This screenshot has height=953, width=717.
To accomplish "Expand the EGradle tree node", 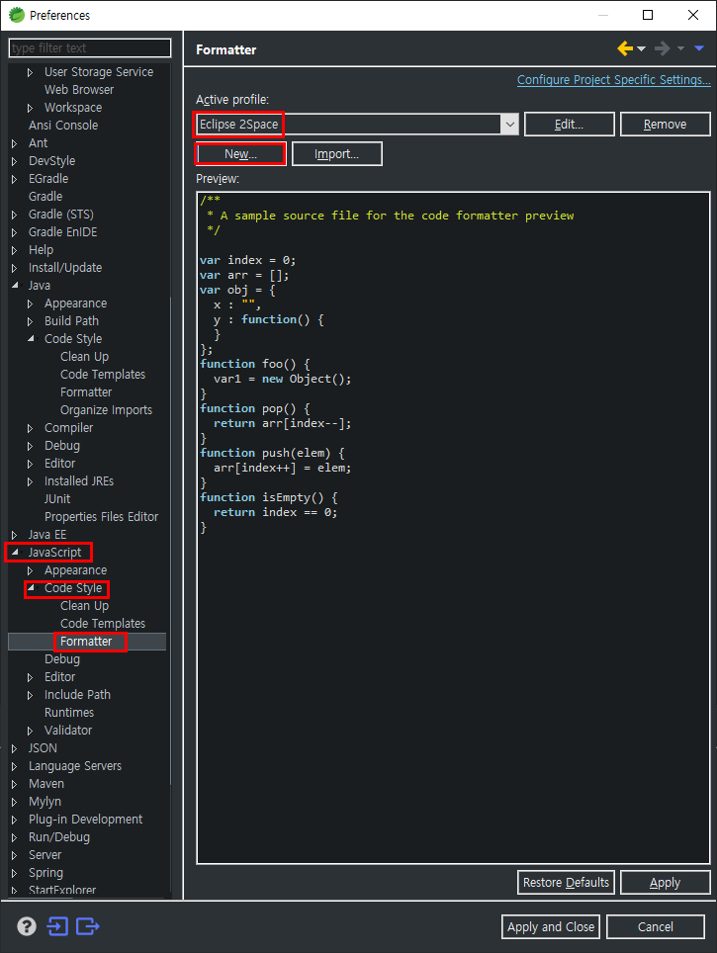I will click(x=15, y=179).
